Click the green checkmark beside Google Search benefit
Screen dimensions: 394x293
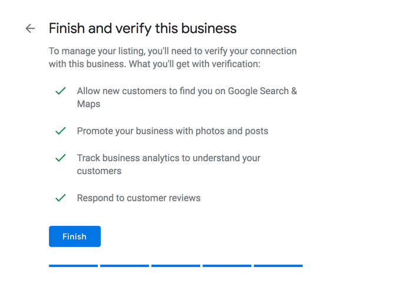[61, 91]
